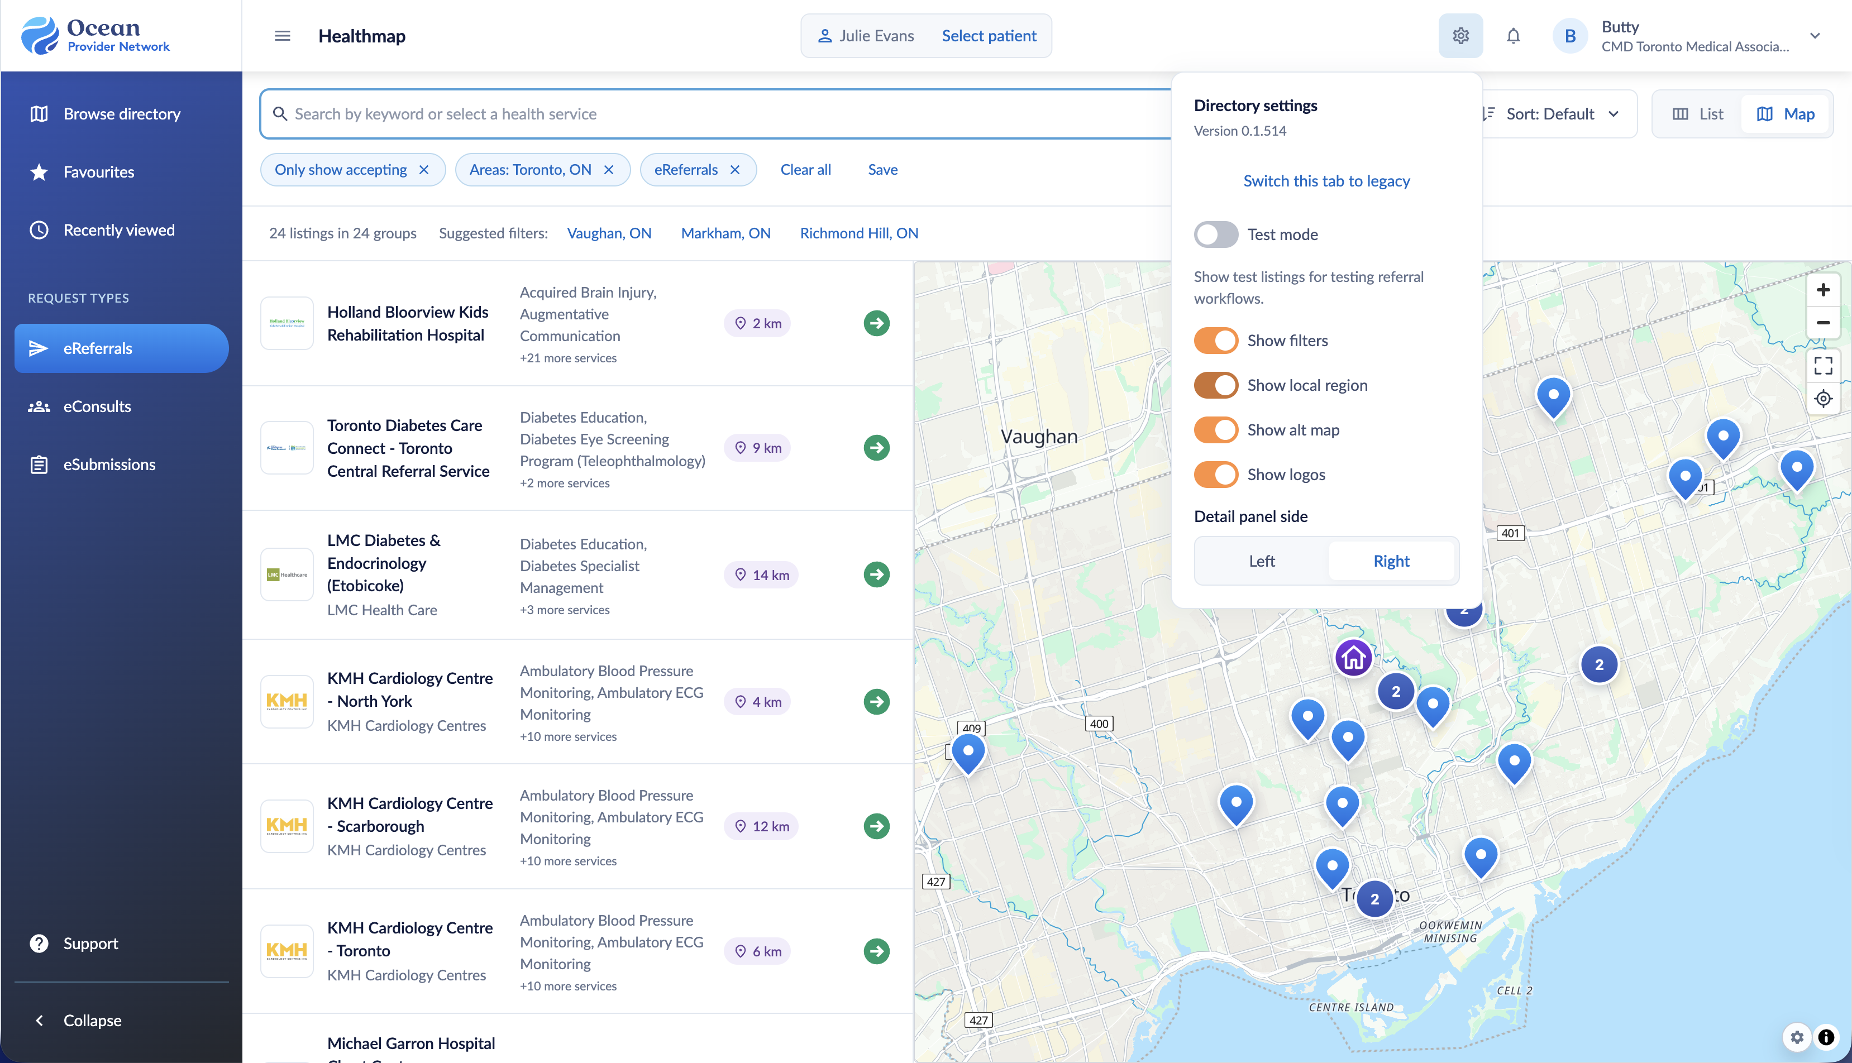Click the purple home marker on the map
This screenshot has width=1852, height=1063.
[1353, 658]
